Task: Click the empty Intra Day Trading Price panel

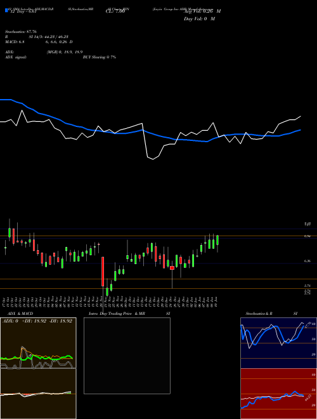Action: click(x=127, y=356)
